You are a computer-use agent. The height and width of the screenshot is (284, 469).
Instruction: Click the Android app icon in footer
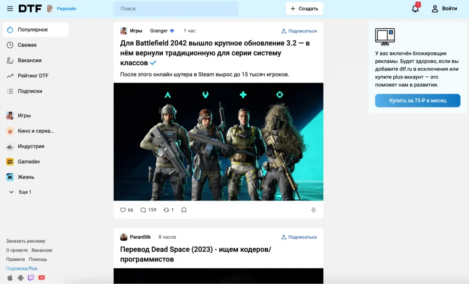tap(21, 278)
